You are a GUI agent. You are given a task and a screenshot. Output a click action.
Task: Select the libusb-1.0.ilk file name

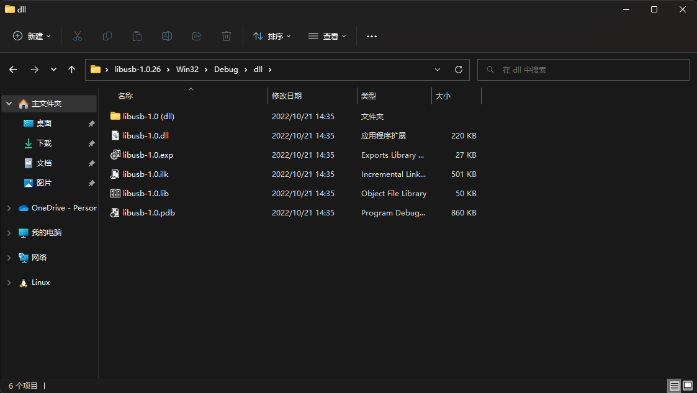click(x=146, y=174)
